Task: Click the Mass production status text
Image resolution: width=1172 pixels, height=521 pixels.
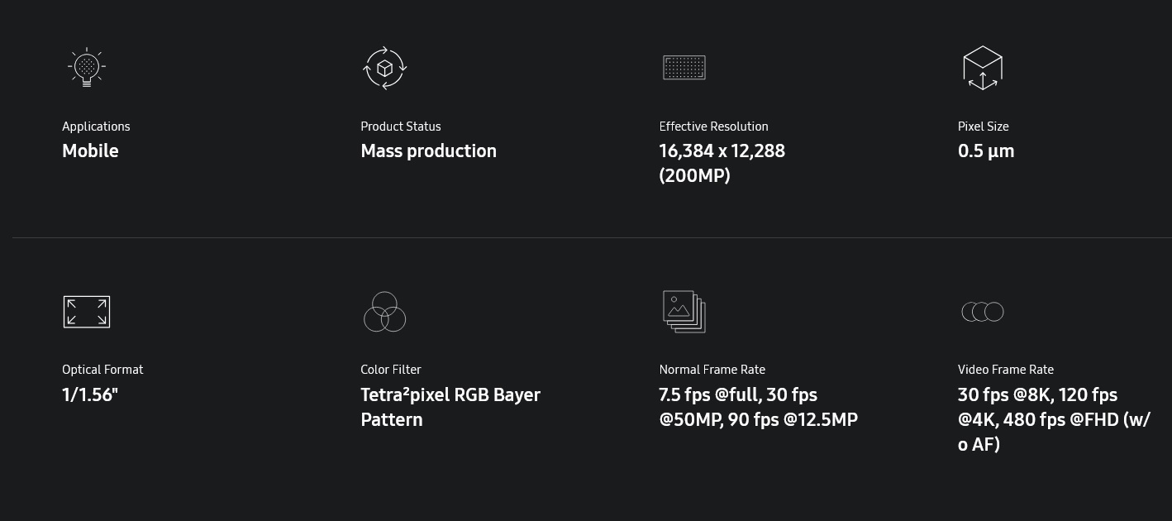Action: pos(428,151)
